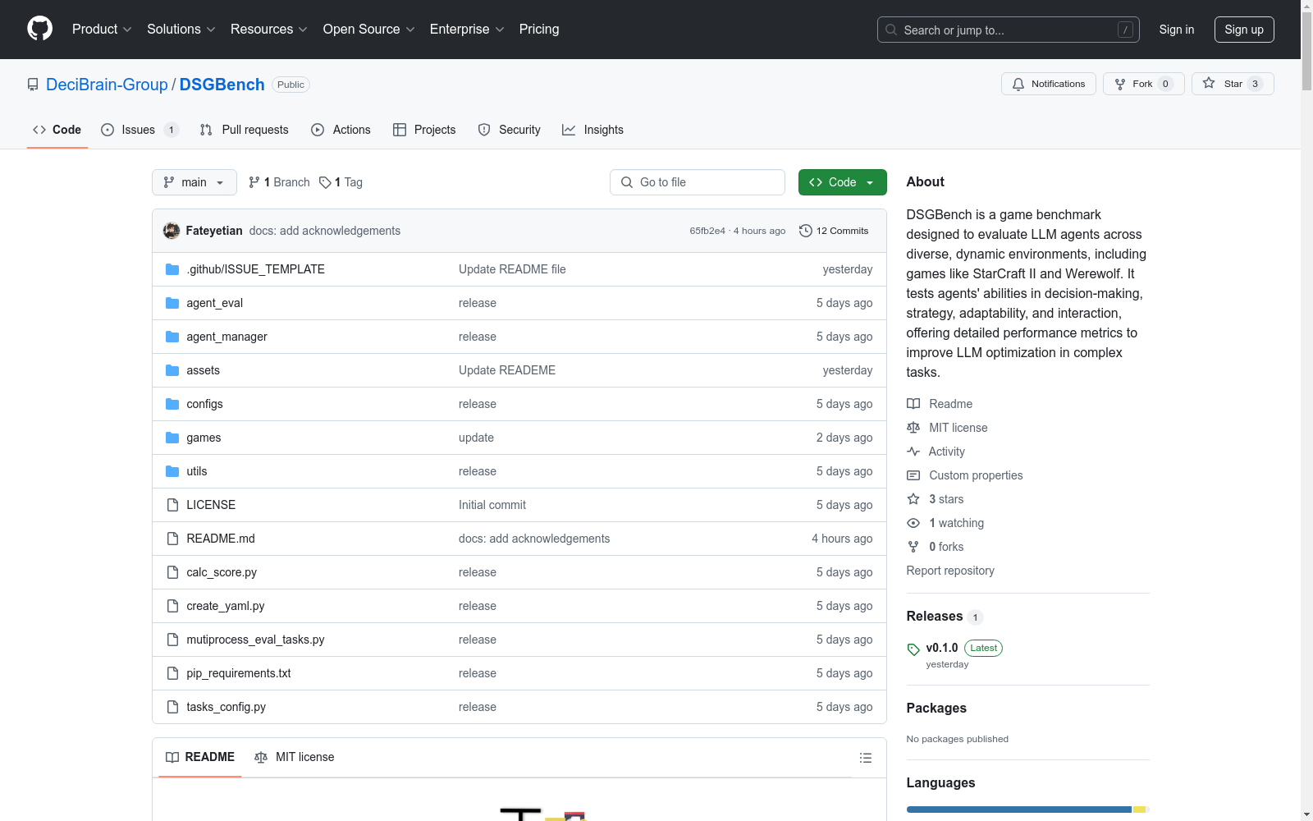Switch to the Issues tab
The image size is (1313, 821).
pyautogui.click(x=140, y=130)
